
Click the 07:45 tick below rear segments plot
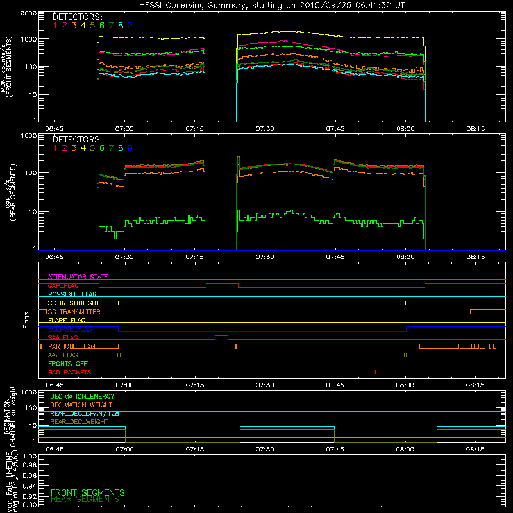tap(335, 257)
